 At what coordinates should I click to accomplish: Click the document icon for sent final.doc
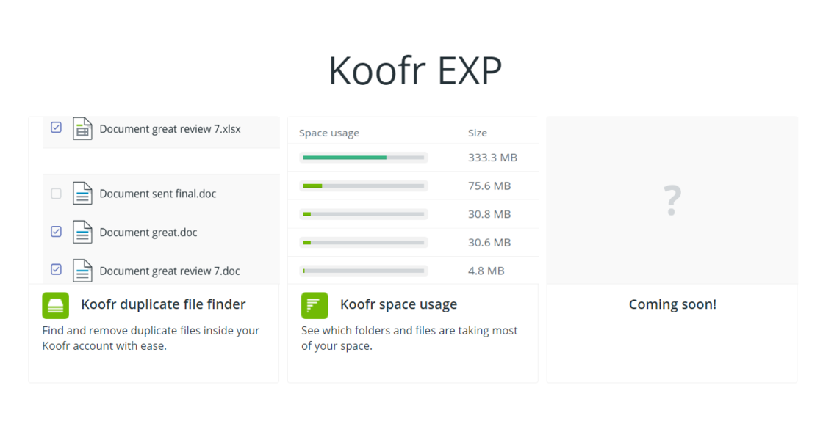coord(82,194)
